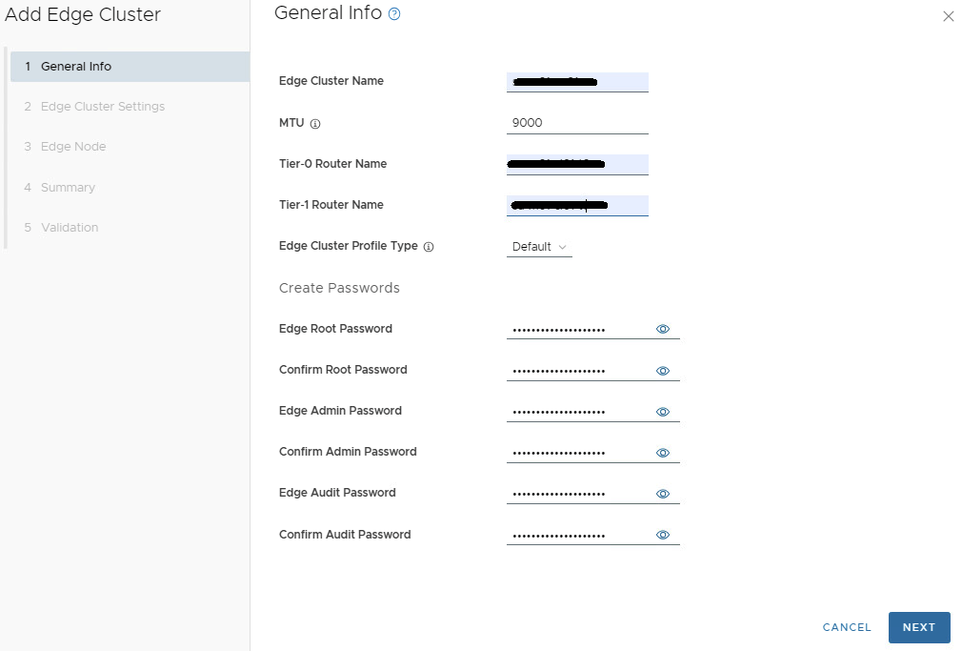962x651 pixels.
Task: Reveal the Confirm Root Password value
Action: [x=663, y=371]
